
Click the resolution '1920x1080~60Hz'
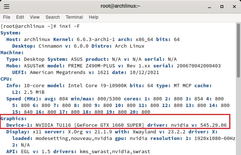coord(215,138)
